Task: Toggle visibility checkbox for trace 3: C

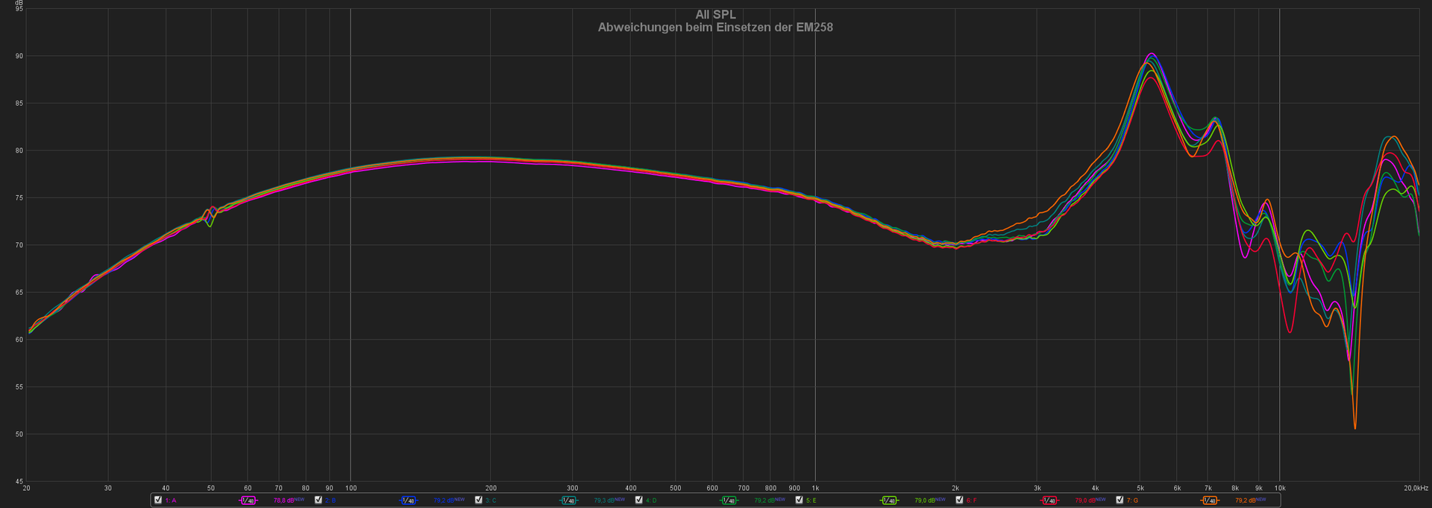Action: click(479, 500)
